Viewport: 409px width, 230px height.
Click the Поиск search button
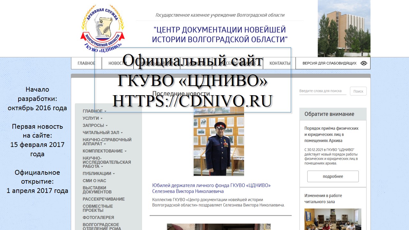(x=358, y=91)
